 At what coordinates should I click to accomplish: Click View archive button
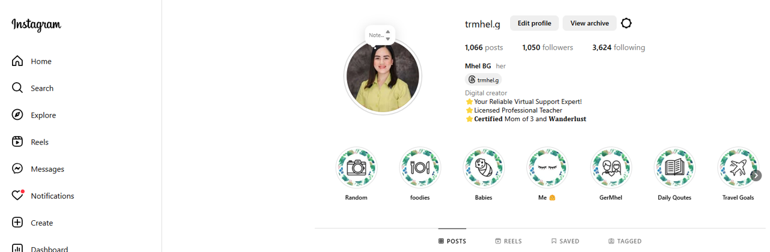pyautogui.click(x=590, y=23)
